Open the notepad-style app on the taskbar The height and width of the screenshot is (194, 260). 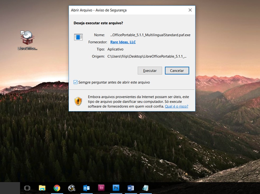(145, 188)
